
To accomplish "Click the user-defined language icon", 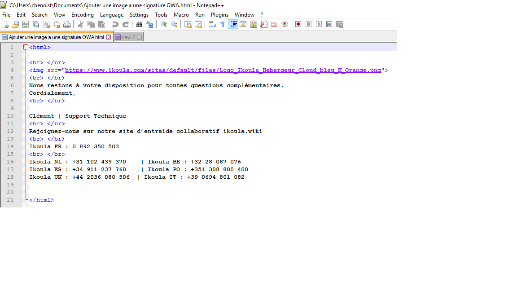I will pyautogui.click(x=243, y=24).
